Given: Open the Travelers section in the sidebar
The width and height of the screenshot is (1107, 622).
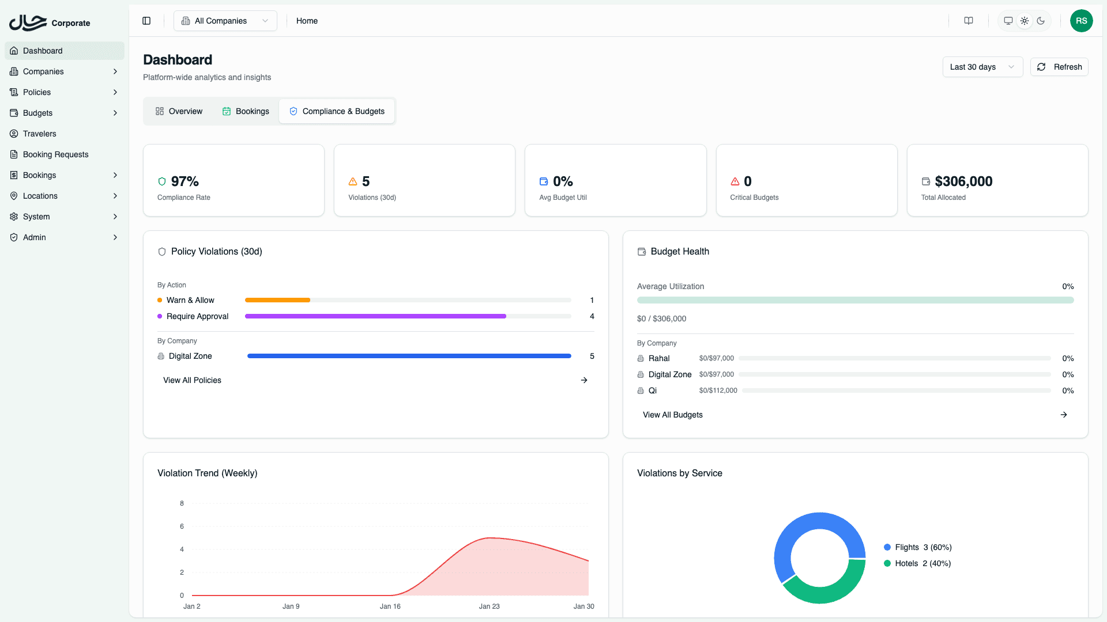Looking at the screenshot, I should pos(40,134).
